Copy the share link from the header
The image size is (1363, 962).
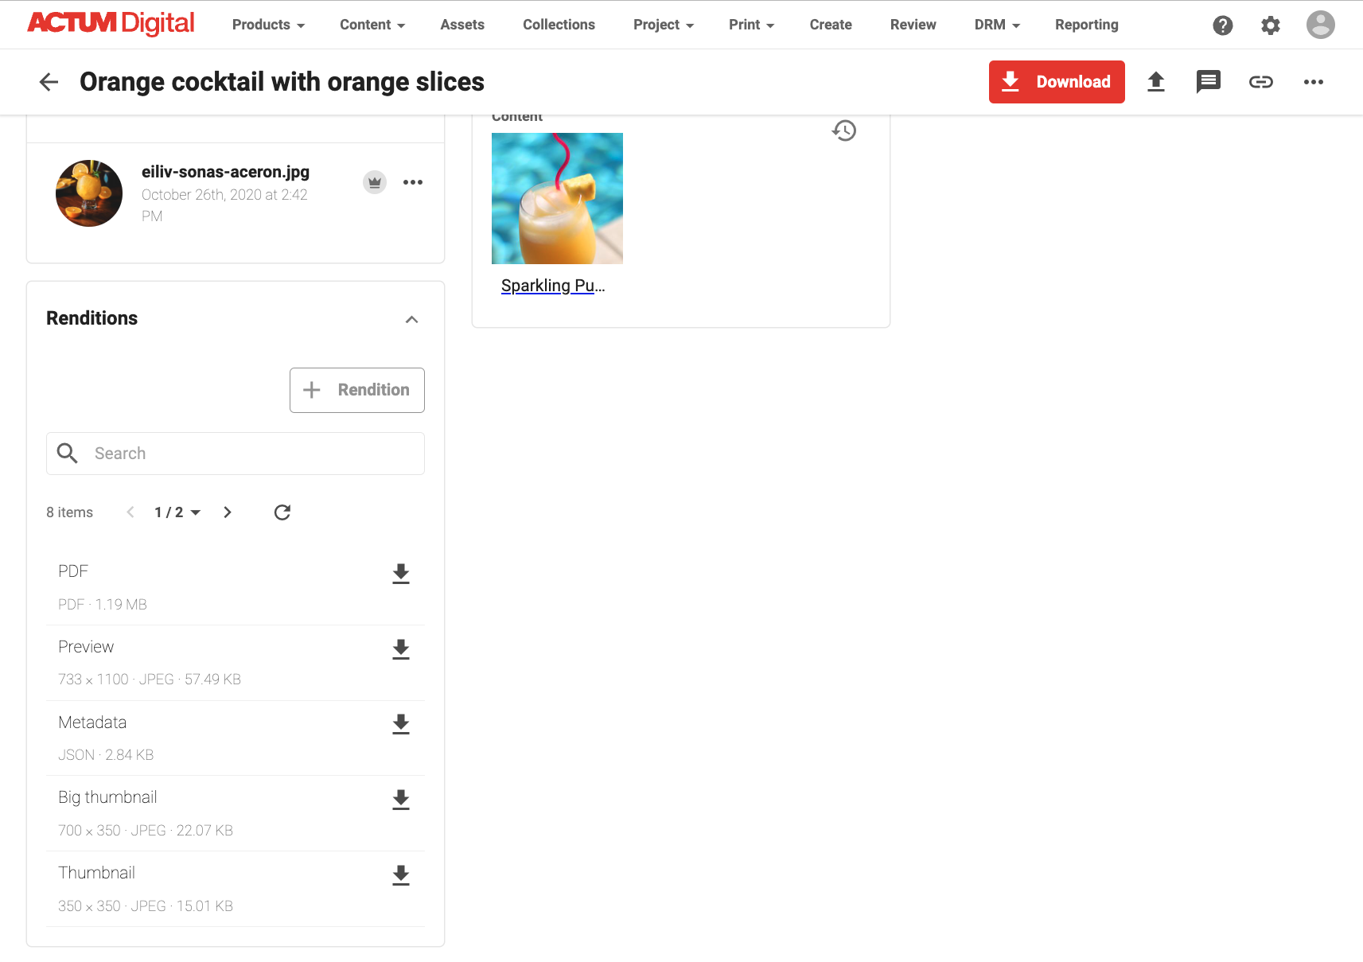[x=1260, y=81]
